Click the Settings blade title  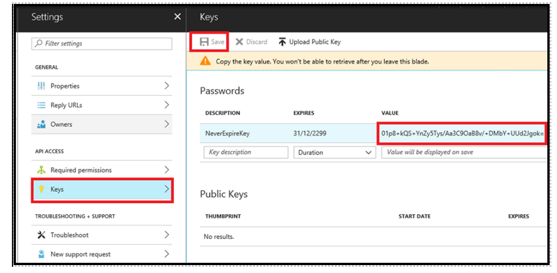pyautogui.click(x=47, y=17)
